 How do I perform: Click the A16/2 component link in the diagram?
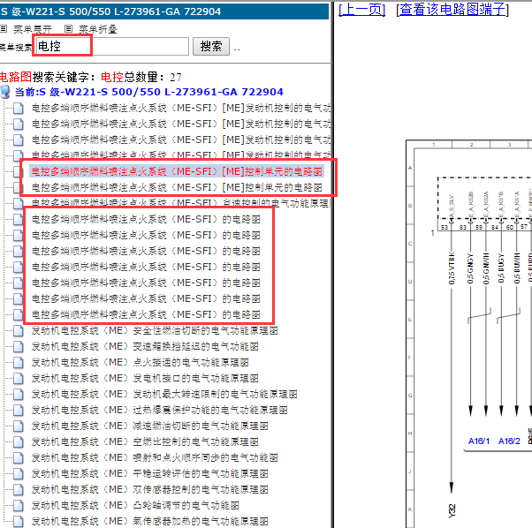pyautogui.click(x=509, y=441)
